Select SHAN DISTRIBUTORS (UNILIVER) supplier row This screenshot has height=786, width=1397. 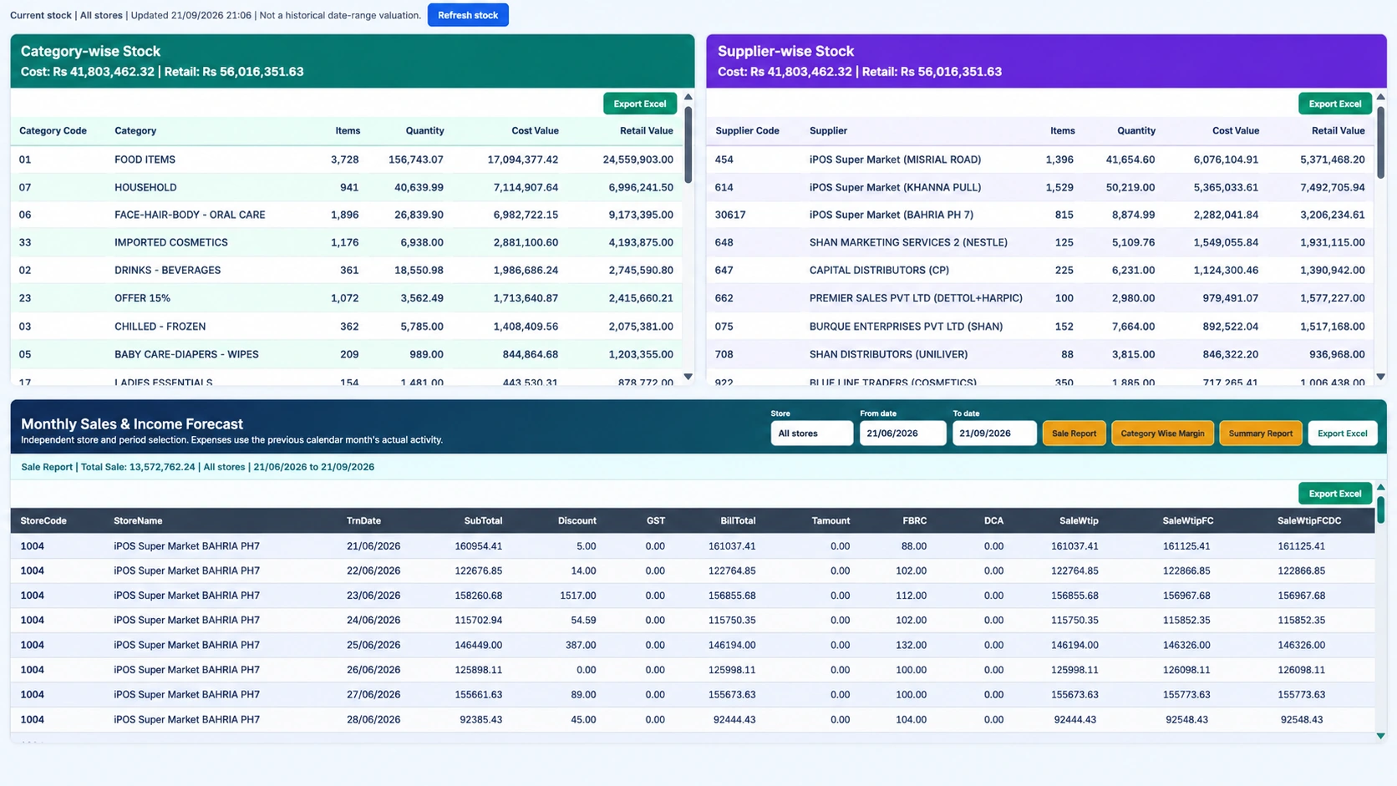[1040, 354]
